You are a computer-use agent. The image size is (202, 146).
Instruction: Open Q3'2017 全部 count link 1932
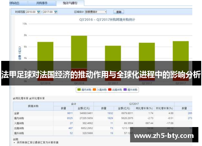coord(110,113)
